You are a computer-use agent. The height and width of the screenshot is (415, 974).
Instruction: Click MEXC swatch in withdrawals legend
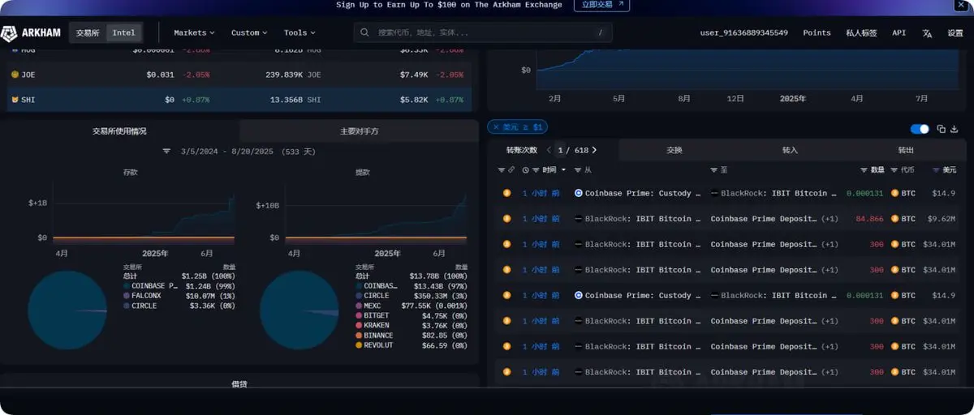point(358,306)
